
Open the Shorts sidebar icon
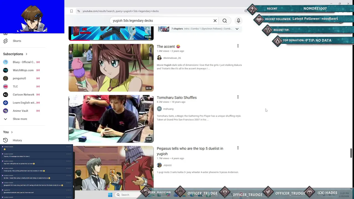coord(5,41)
